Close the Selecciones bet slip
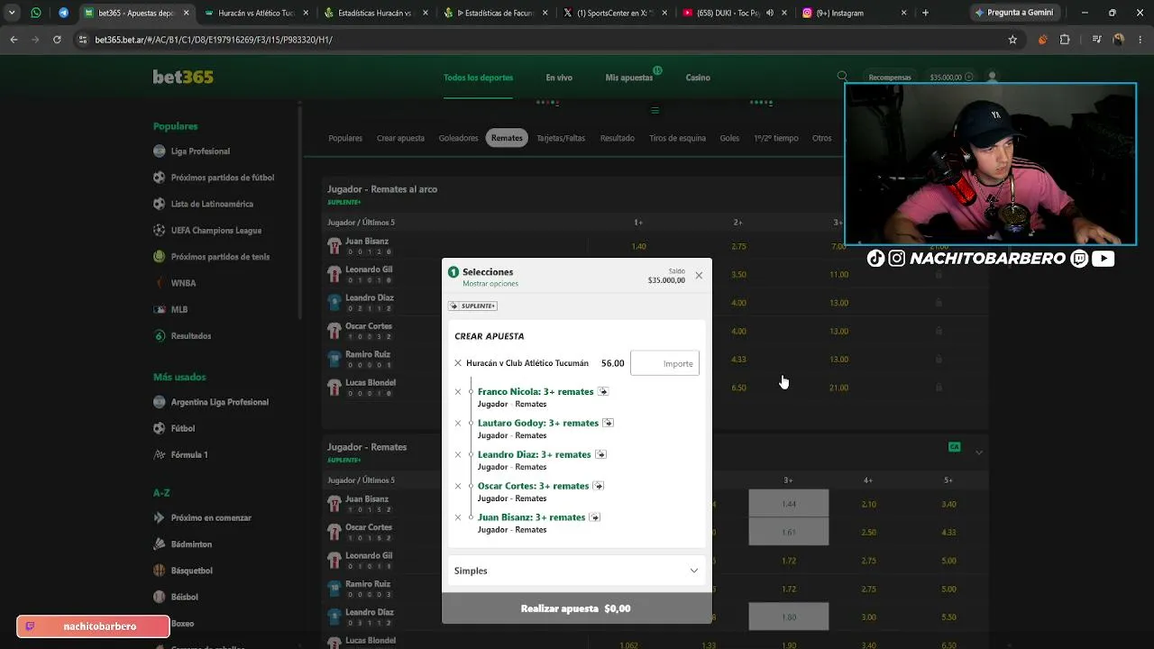 699,276
